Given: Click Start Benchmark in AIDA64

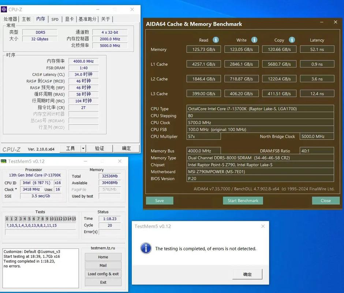Looking at the screenshot, I should pyautogui.click(x=243, y=200).
